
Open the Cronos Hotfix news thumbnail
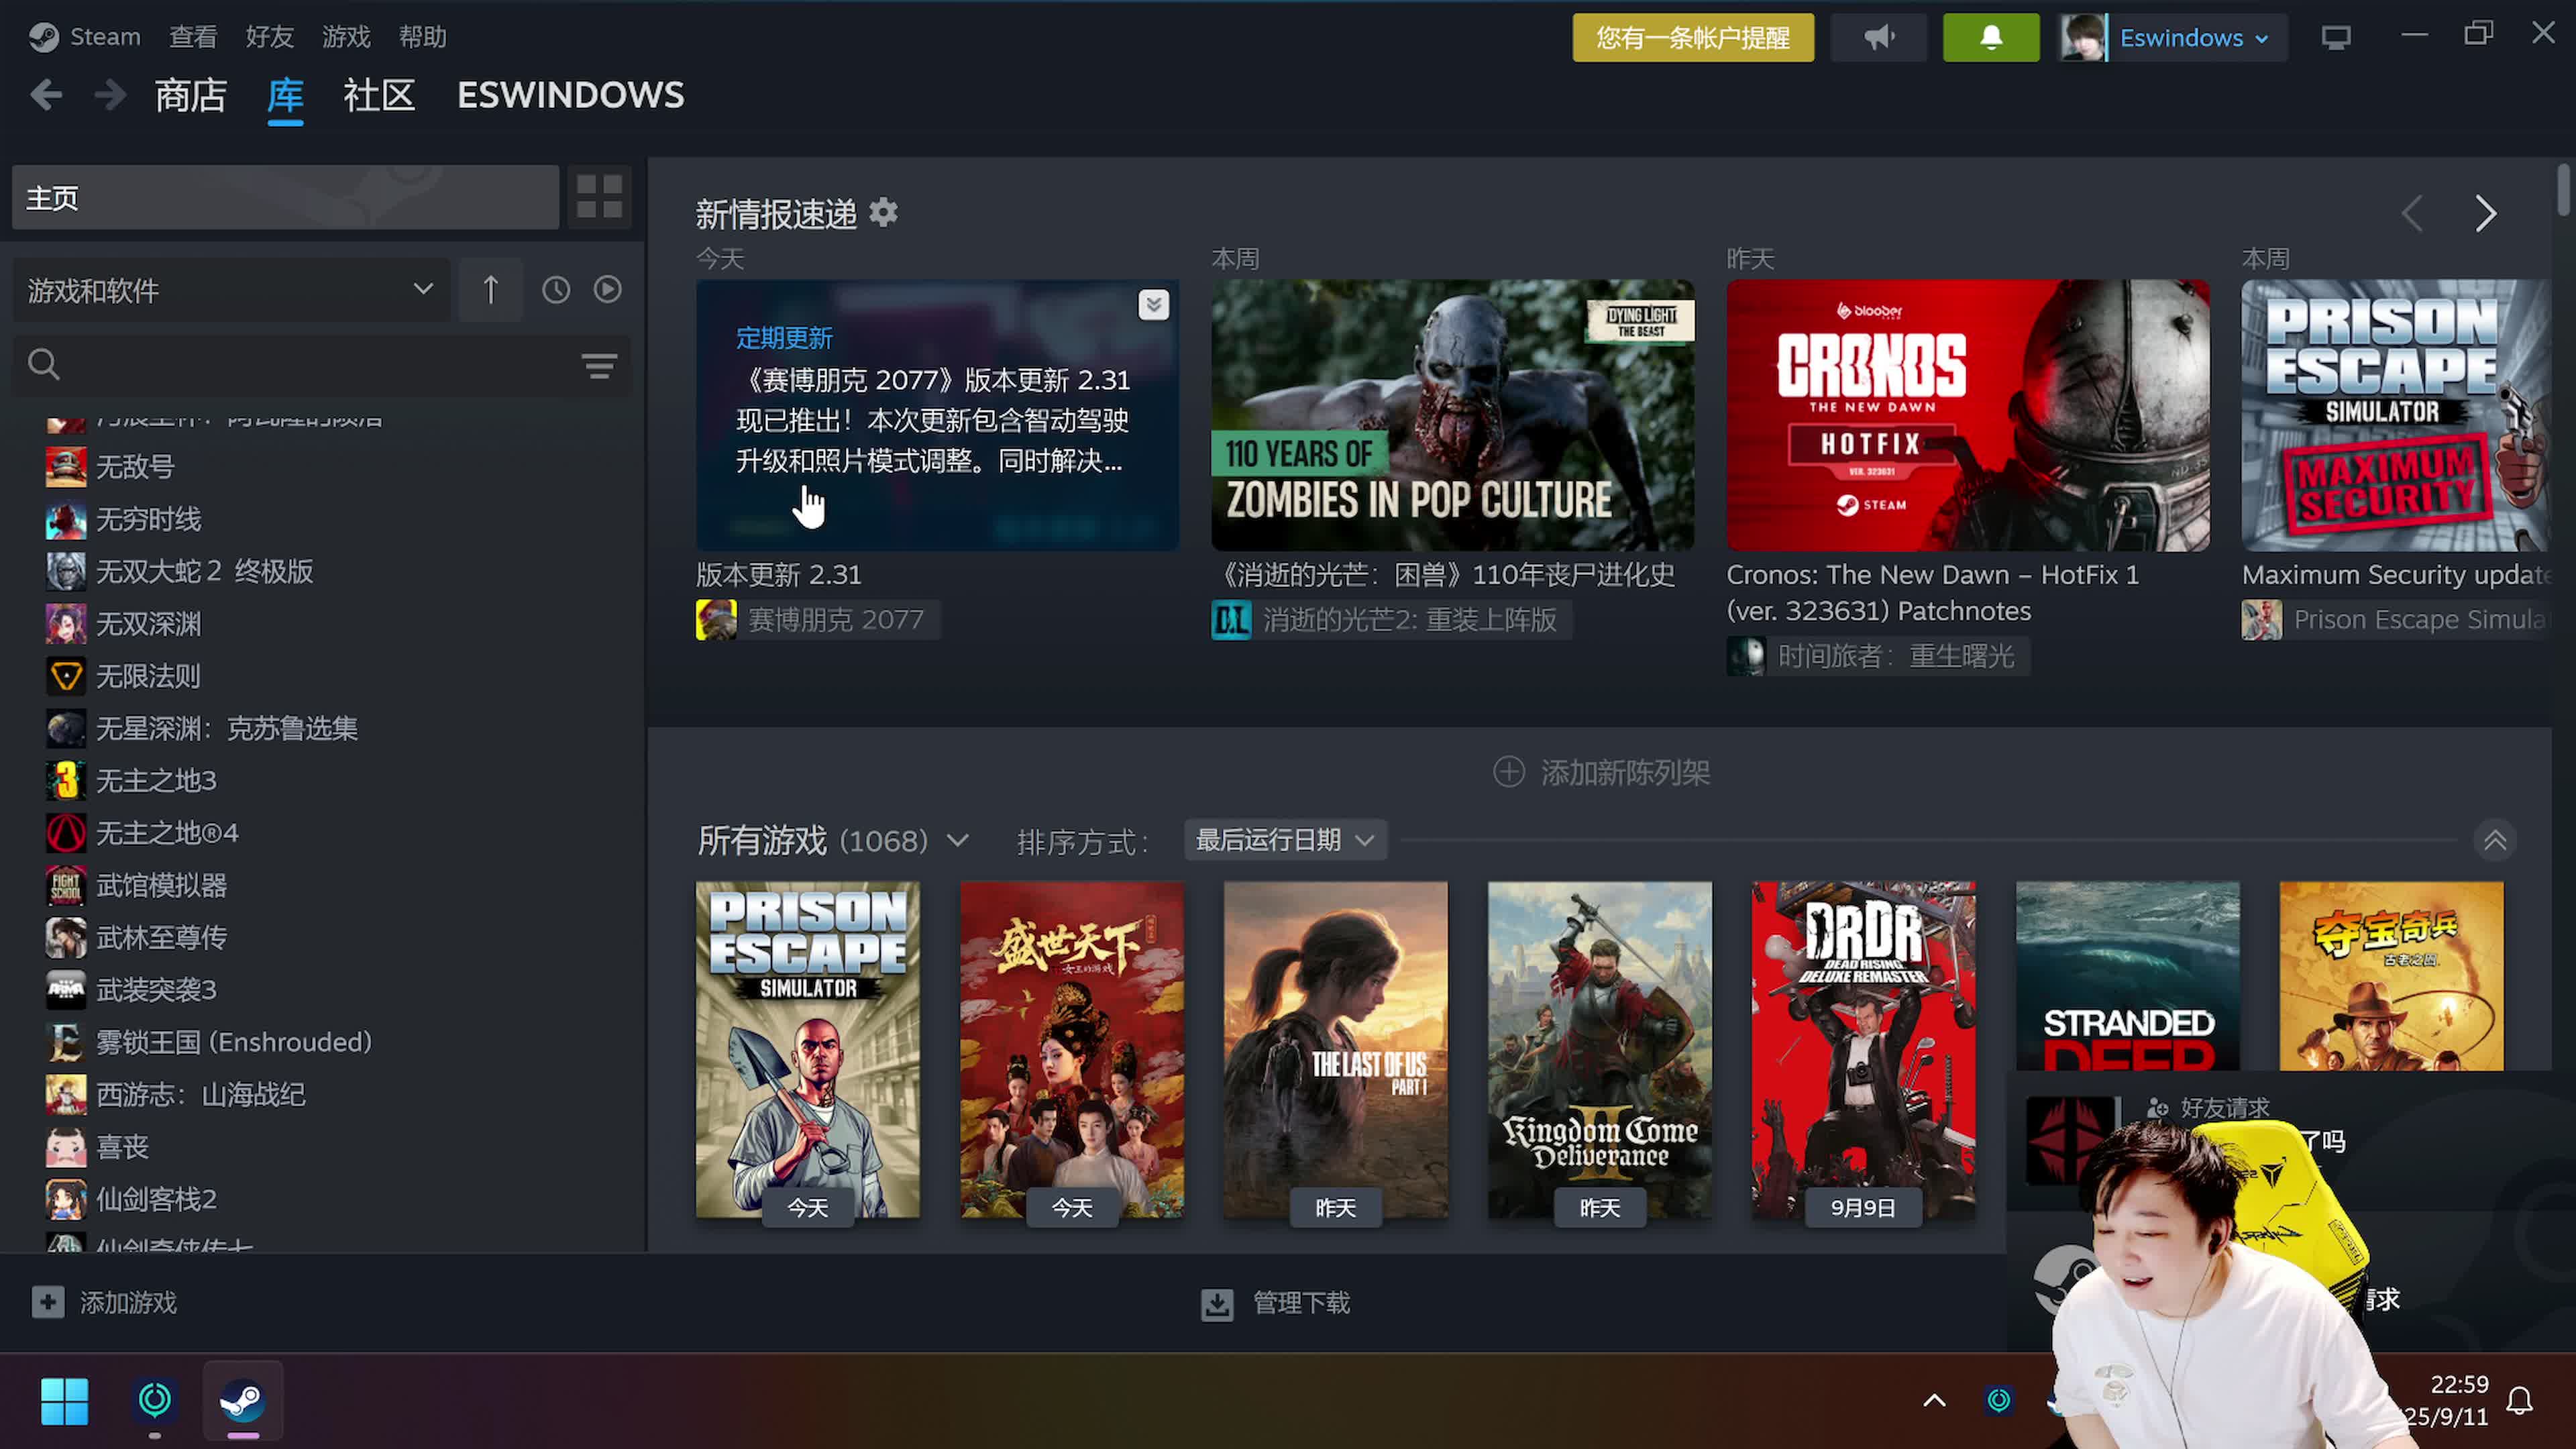1968,415
